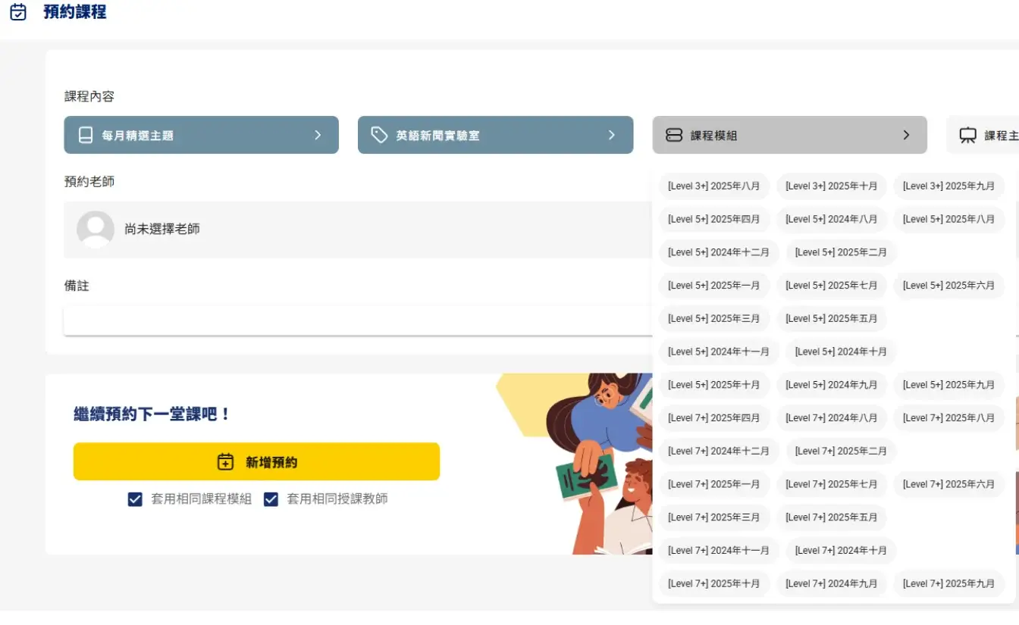This screenshot has width=1019, height=625.
Task: Uncheck 套用相同授課教師
Action: (271, 499)
